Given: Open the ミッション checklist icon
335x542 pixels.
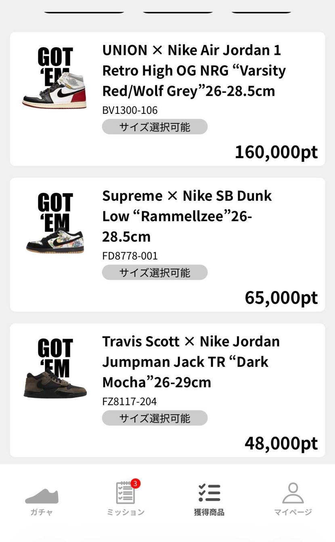Looking at the screenshot, I should pos(126,493).
